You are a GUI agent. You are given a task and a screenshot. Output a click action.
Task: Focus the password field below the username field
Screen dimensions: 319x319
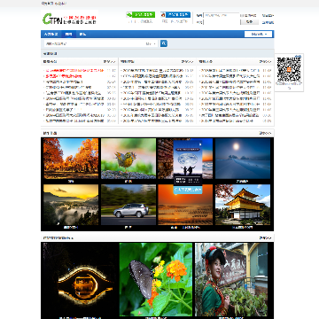coord(222,22)
